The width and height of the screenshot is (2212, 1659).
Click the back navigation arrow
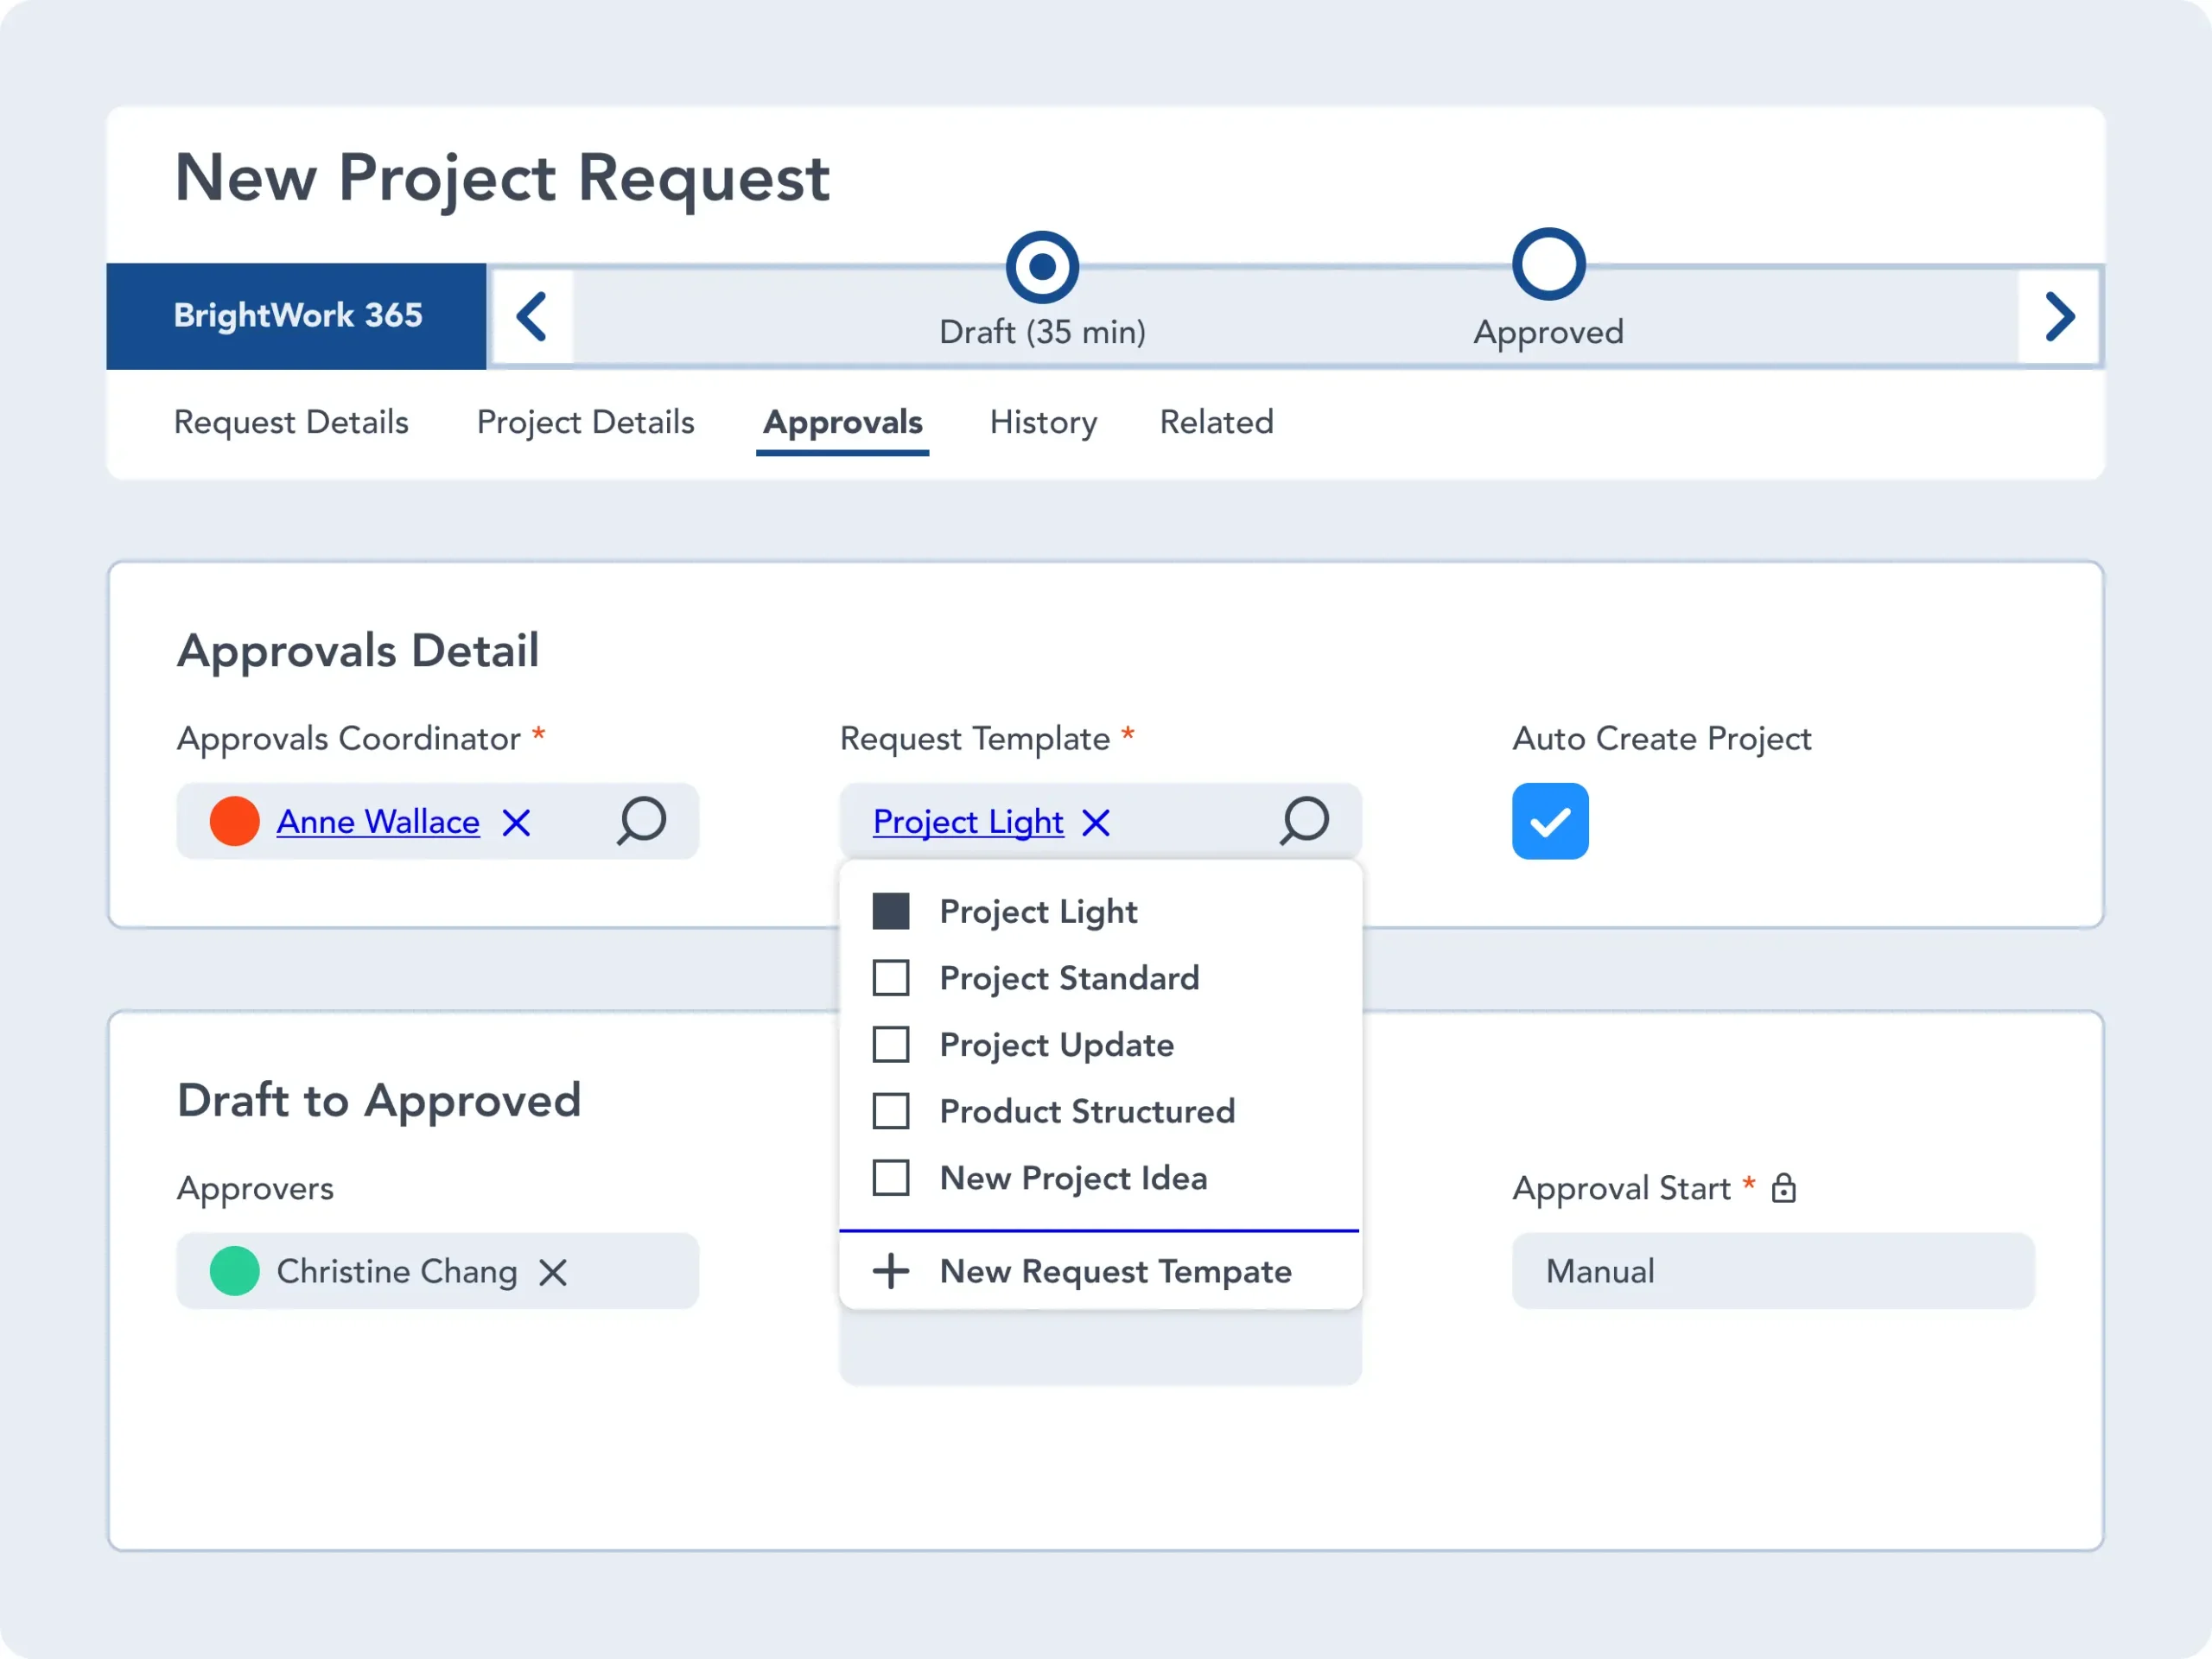click(535, 314)
